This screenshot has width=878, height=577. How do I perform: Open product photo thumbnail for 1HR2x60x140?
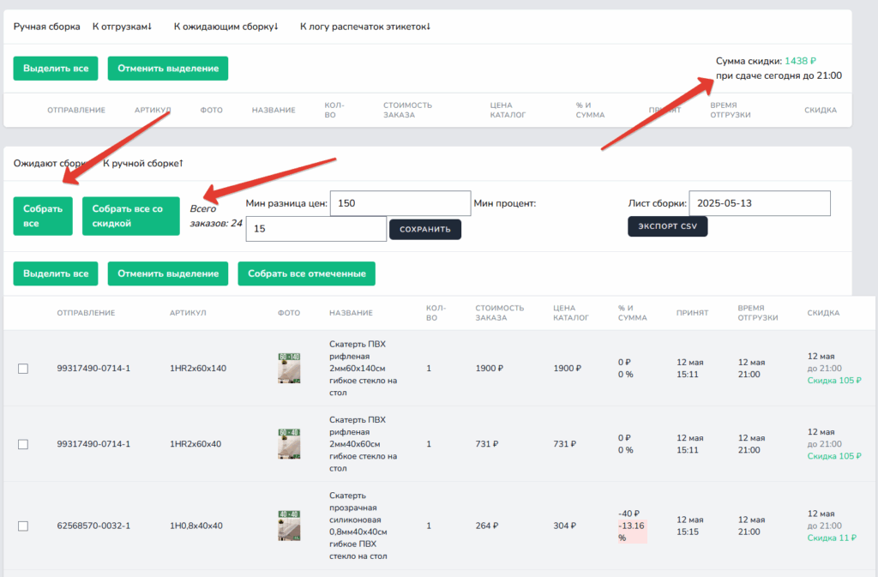tap(289, 368)
